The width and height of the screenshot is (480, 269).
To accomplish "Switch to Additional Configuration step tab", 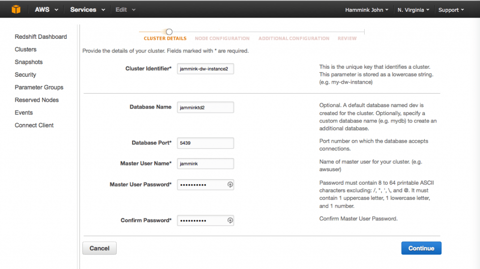I will click(x=294, y=38).
